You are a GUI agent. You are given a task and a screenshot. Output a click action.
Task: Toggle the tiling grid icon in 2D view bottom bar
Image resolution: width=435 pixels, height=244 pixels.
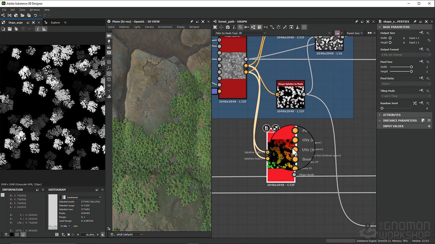(57, 235)
